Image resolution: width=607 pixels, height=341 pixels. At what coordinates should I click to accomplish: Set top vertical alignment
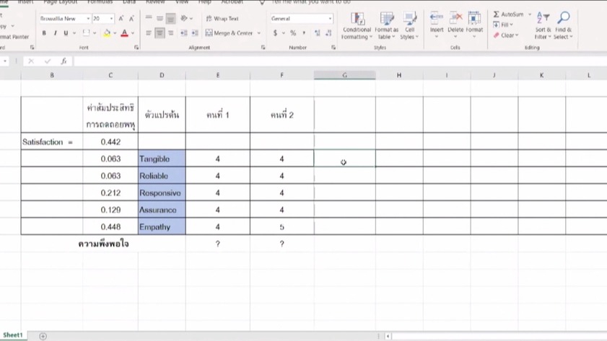149,18
